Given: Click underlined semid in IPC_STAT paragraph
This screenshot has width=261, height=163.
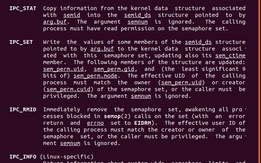Looking at the screenshot, I should pos(72,15).
